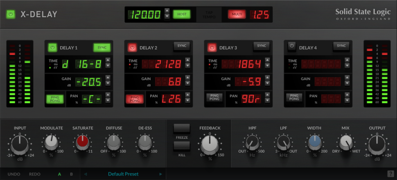397x180 pixels.
Task: Disable SYNC on Delay 1
Action: tap(102, 47)
